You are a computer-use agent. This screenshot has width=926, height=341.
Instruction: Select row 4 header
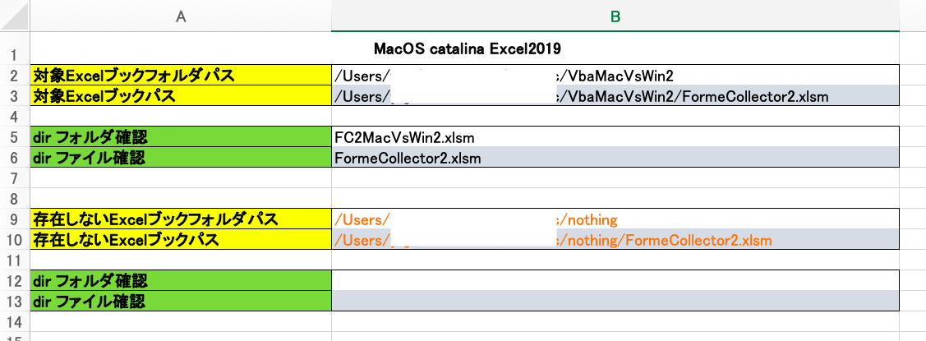coord(15,116)
